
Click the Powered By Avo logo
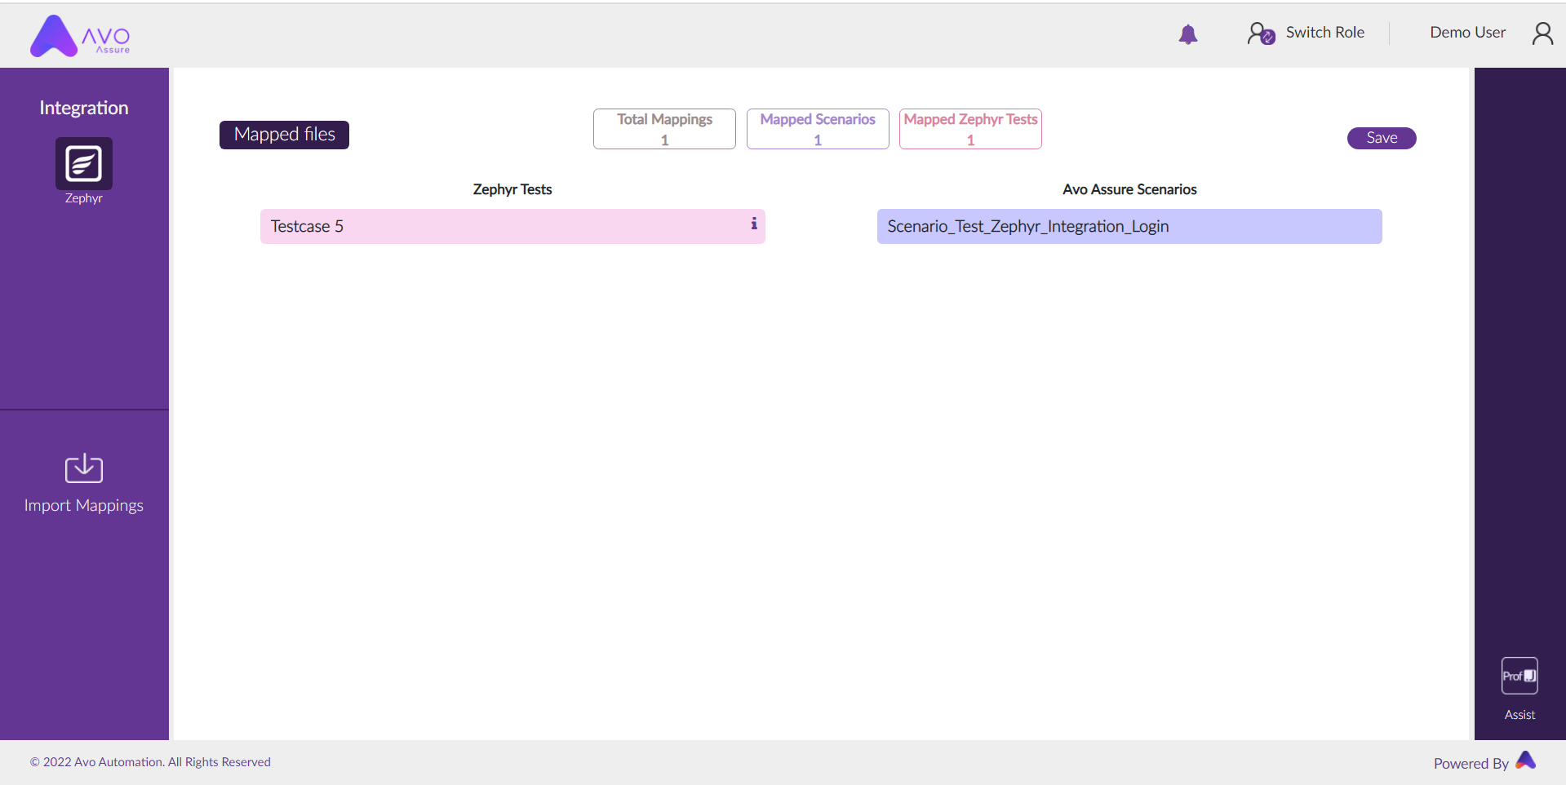(1526, 761)
